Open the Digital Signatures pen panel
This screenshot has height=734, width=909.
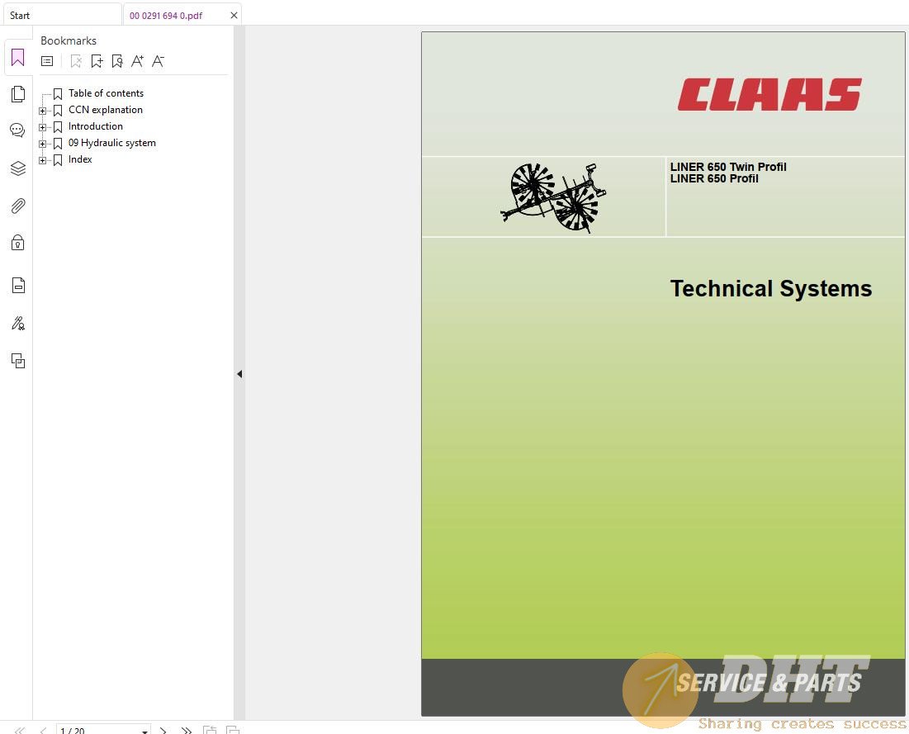point(18,323)
